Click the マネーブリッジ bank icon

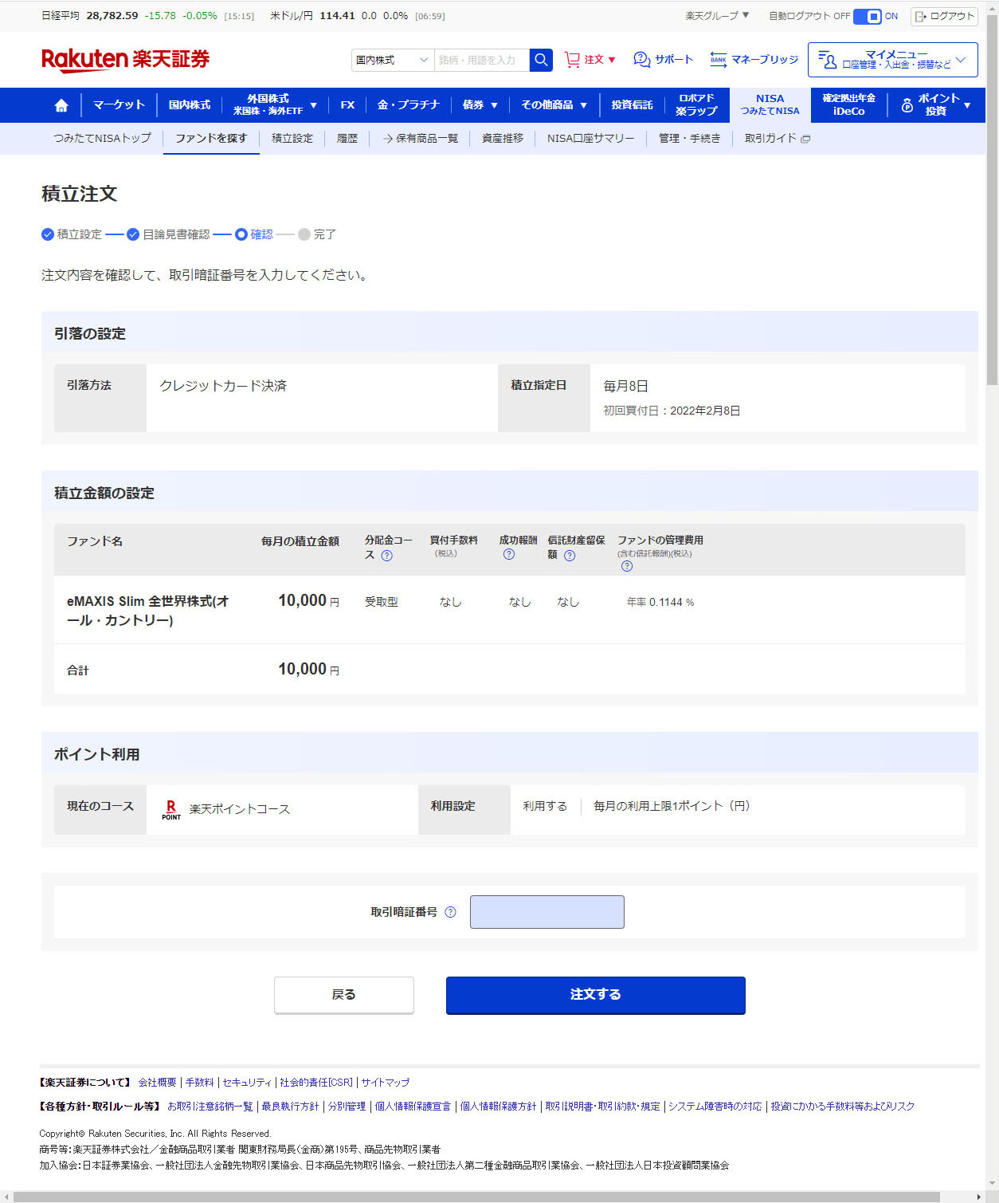718,60
